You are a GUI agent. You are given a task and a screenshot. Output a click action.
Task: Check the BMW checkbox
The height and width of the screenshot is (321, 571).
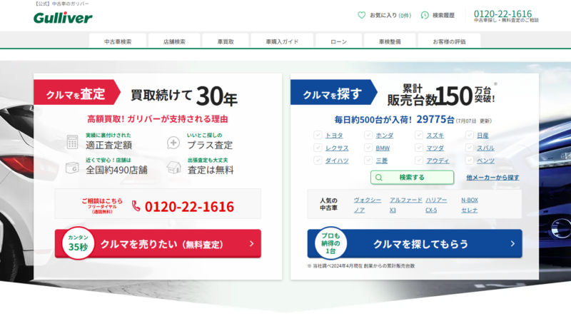[x=368, y=148]
